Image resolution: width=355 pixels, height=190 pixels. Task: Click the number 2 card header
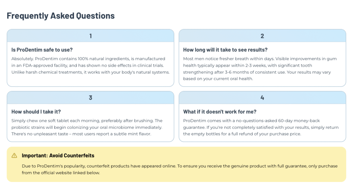click(262, 36)
